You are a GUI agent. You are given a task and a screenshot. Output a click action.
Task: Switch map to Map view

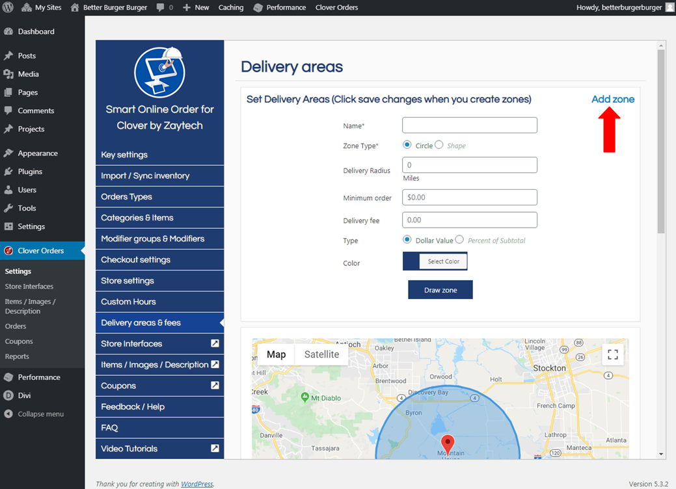[x=277, y=354]
